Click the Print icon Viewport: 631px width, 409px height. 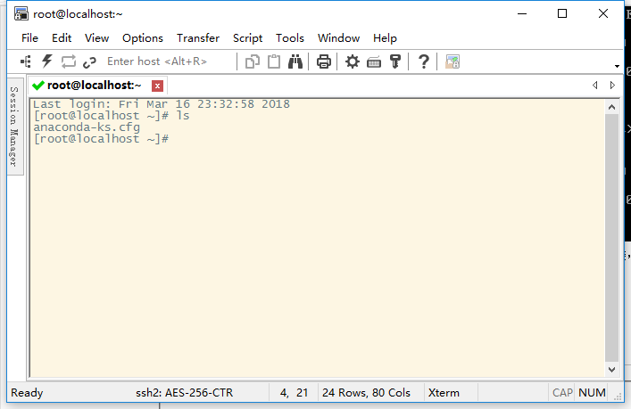pyautogui.click(x=324, y=61)
